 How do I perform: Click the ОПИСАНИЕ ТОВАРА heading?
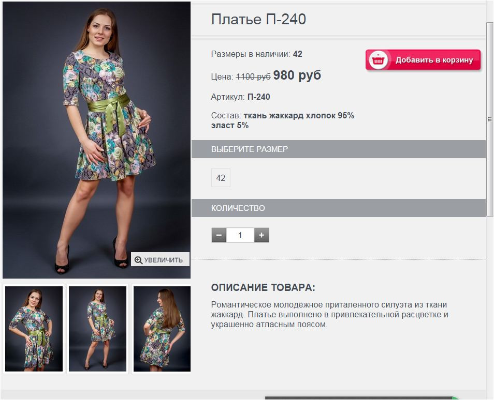point(263,287)
